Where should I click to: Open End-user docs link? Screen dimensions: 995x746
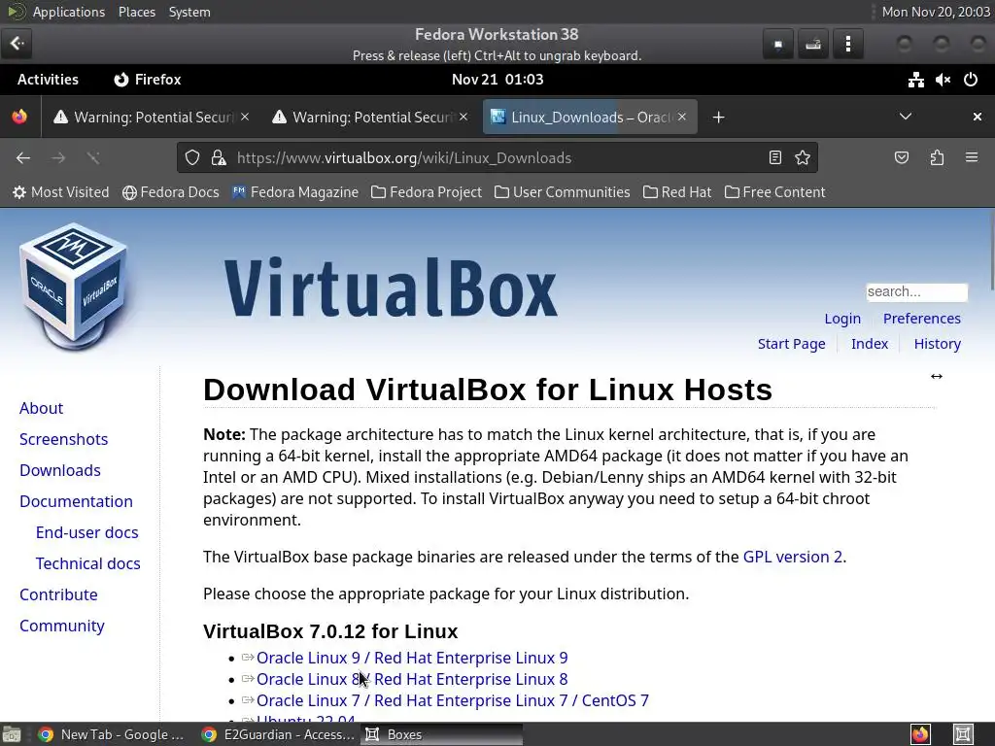pyautogui.click(x=86, y=532)
